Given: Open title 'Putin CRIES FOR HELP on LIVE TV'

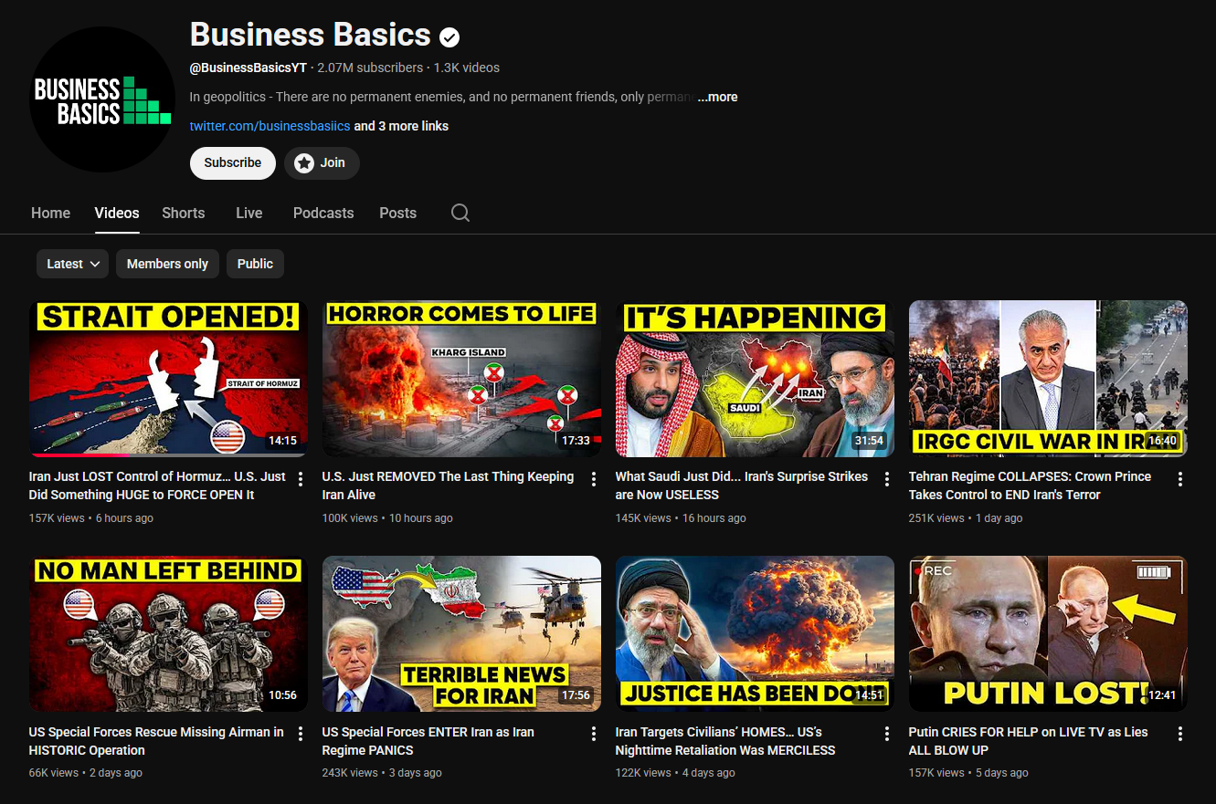Looking at the screenshot, I should [x=1029, y=741].
